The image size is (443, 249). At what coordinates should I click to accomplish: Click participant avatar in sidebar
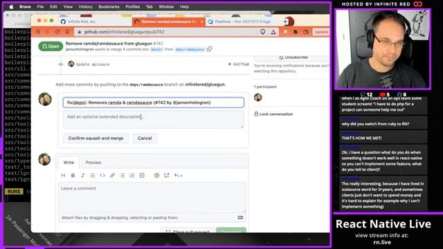coord(258,97)
